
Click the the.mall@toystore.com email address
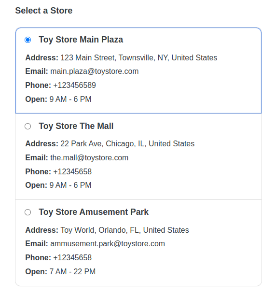89,157
